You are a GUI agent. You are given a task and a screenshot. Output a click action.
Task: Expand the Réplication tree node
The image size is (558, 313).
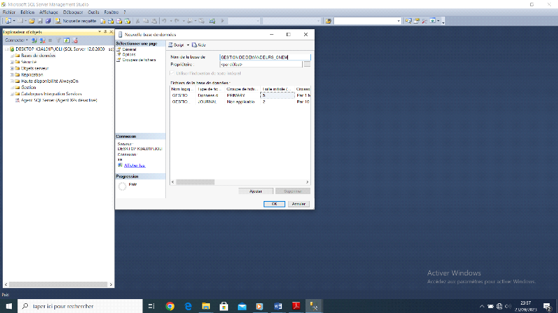(12, 75)
